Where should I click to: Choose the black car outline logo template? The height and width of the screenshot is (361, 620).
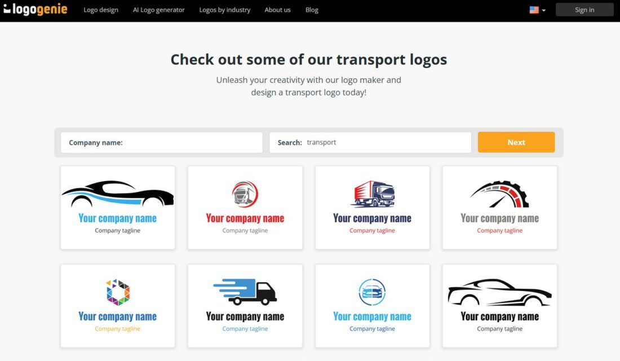click(499, 305)
